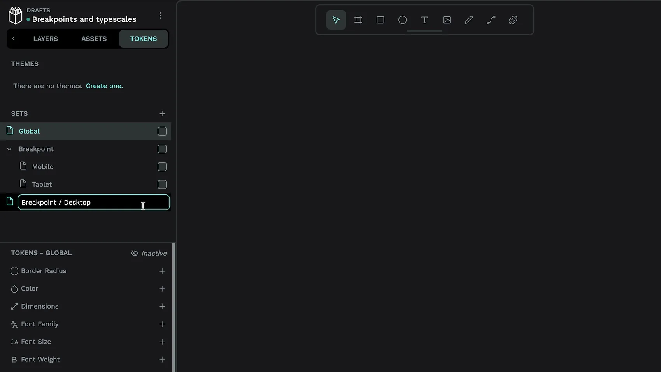Enable the Breakpoint group checkbox
Viewport: 661px width, 372px height.
click(162, 149)
